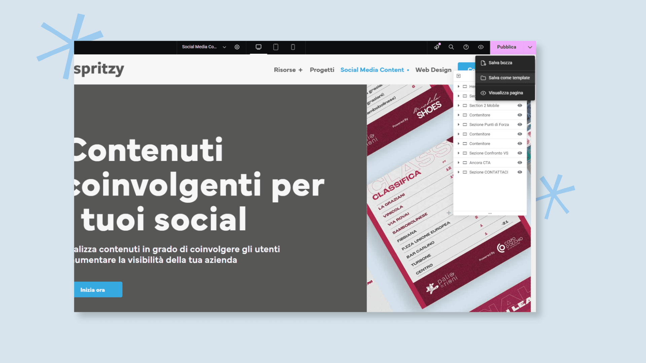Expand the Pubblica dropdown menu
Image resolution: width=646 pixels, height=363 pixels.
coord(530,46)
